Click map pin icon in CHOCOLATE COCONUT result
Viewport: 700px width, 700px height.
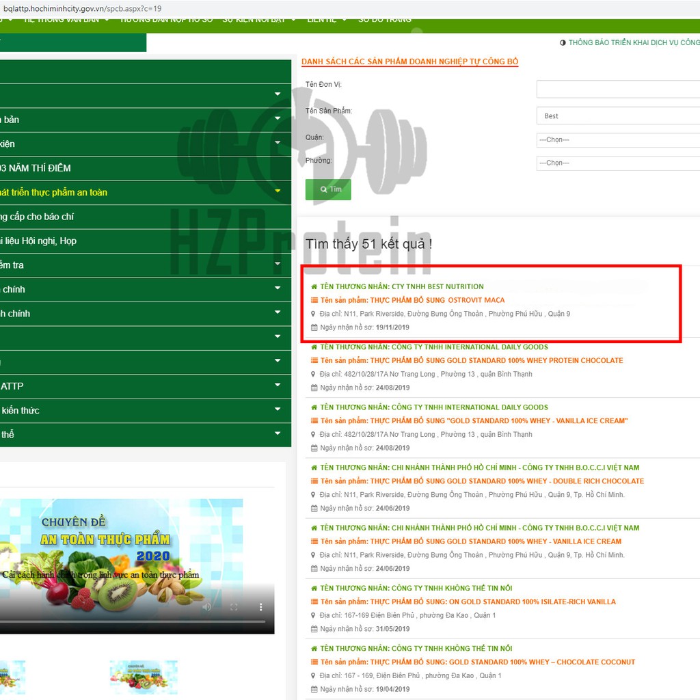pyautogui.click(x=313, y=675)
